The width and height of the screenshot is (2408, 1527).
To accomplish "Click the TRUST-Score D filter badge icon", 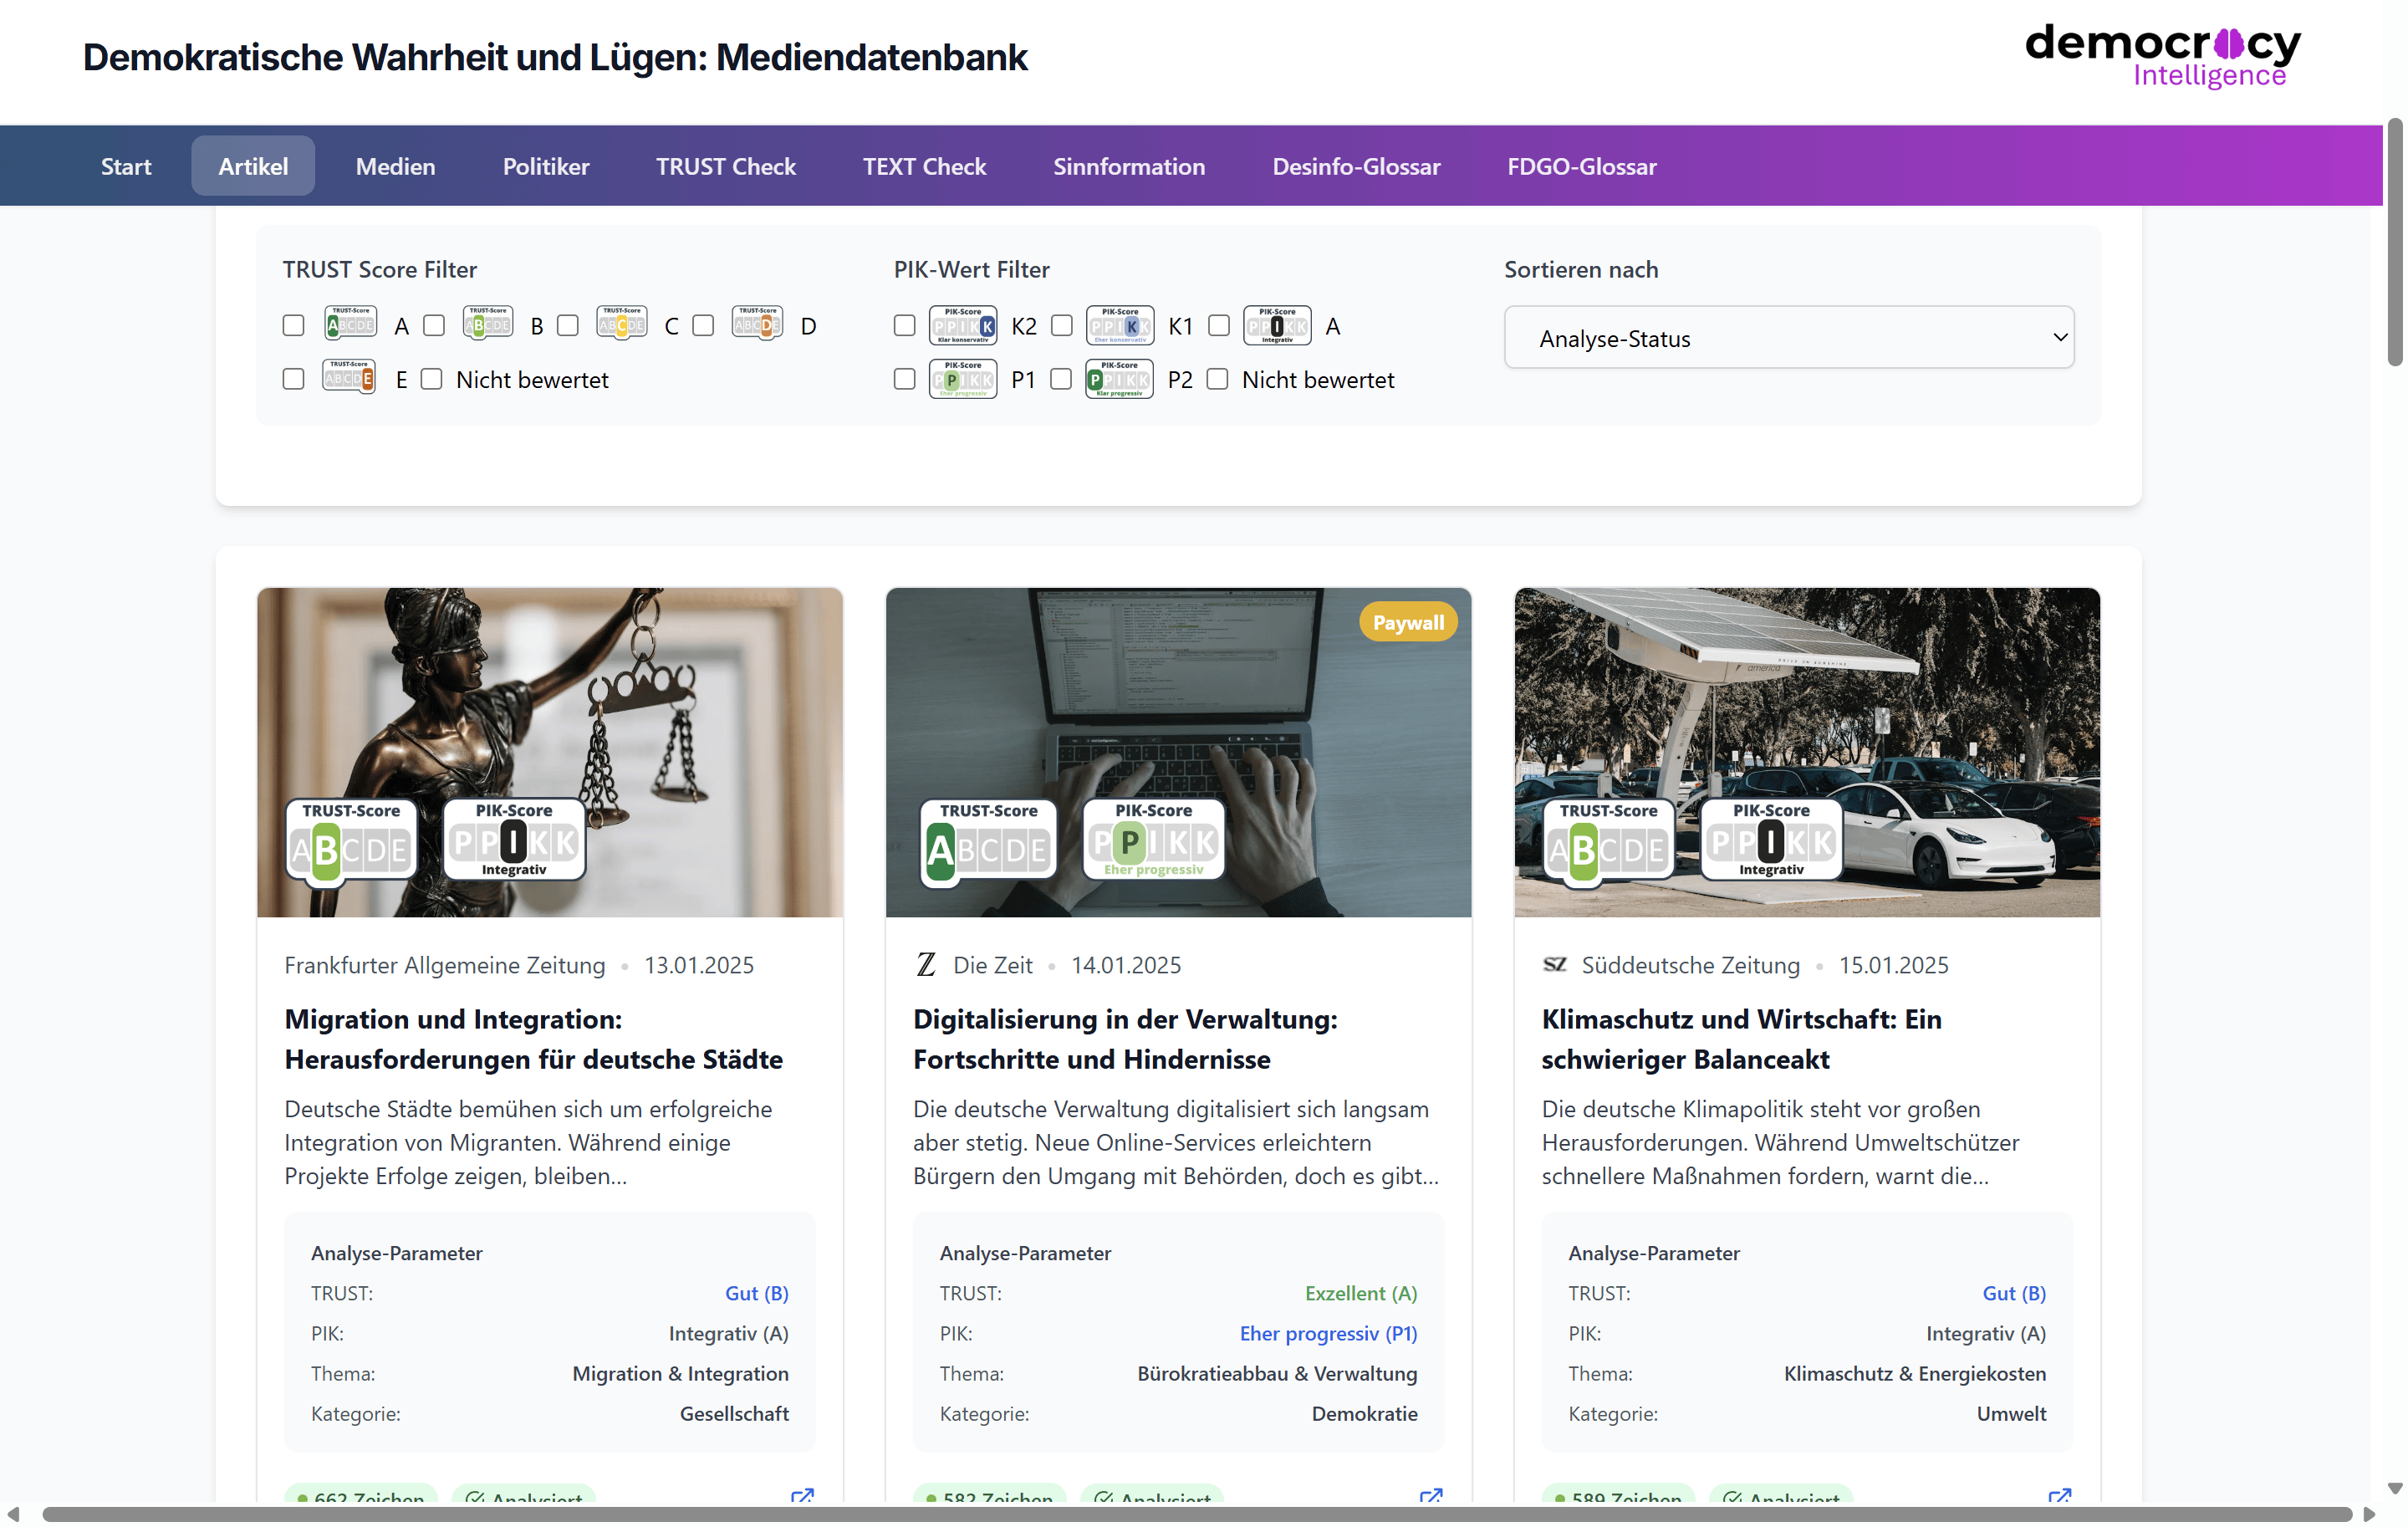I will point(757,323).
